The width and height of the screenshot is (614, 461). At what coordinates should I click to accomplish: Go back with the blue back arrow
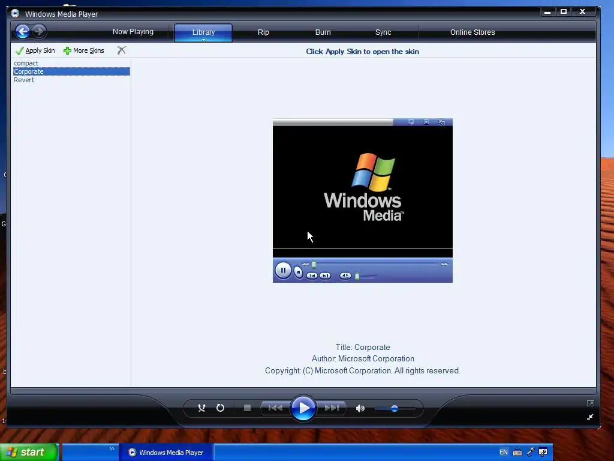tap(22, 31)
